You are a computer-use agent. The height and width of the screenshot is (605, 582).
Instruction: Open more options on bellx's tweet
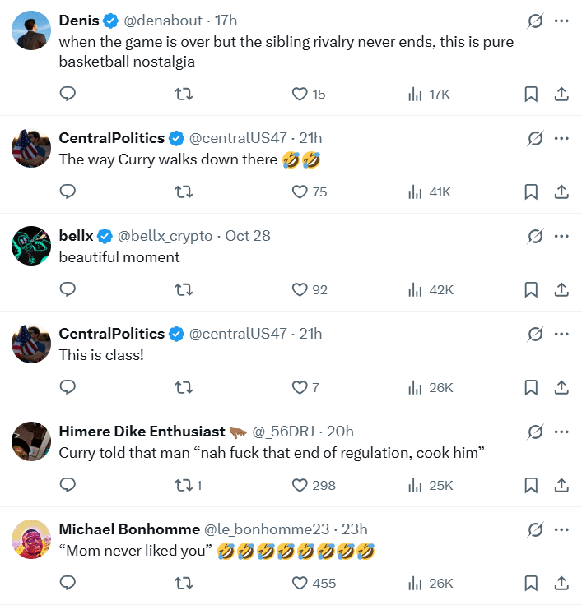pyautogui.click(x=561, y=236)
